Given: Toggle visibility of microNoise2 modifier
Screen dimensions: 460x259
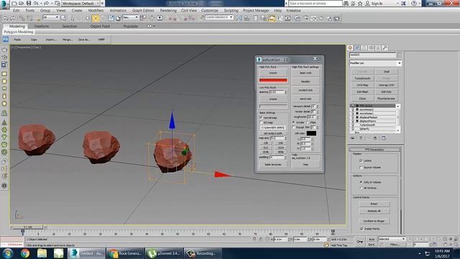Looking at the screenshot, I should point(353,109).
